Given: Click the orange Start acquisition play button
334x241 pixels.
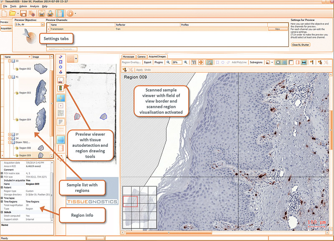Looking at the screenshot, I should [69, 13].
